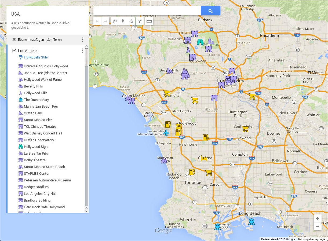Click the shopping cart marker east of Culver City
The image size is (328, 241).
tap(195, 100)
